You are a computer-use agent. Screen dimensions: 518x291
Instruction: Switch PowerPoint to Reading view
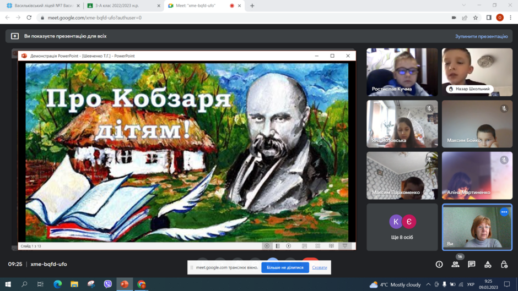click(331, 246)
